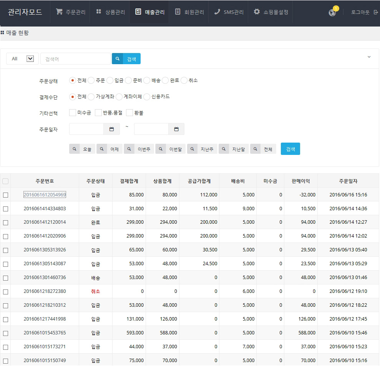
Task: Select 취소 order status radio
Action: tap(184, 80)
